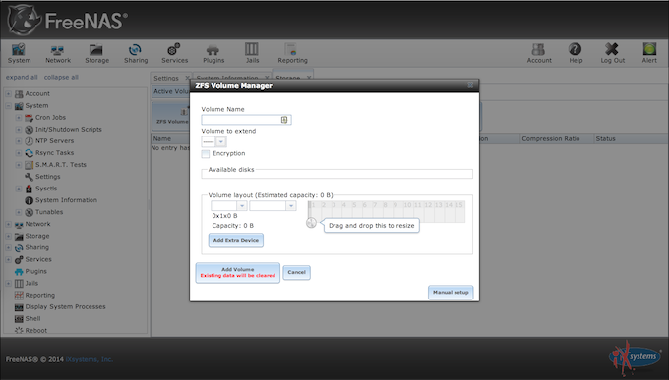Expand the Tunables node
The width and height of the screenshot is (669, 380).
pos(19,212)
